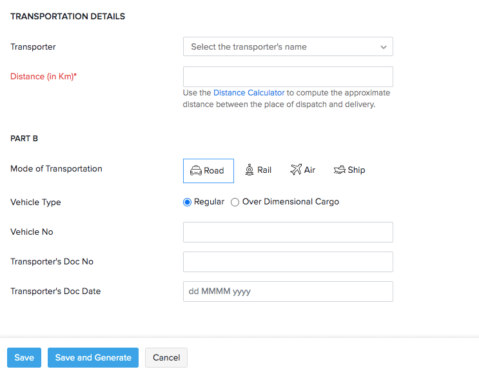Focus the Transporter's Doc No input
This screenshot has height=376, width=479.
click(288, 262)
